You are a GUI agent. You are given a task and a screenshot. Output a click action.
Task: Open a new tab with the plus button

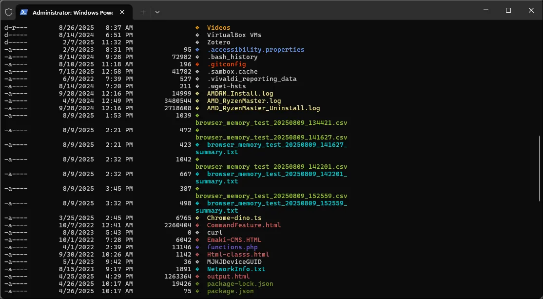(143, 12)
